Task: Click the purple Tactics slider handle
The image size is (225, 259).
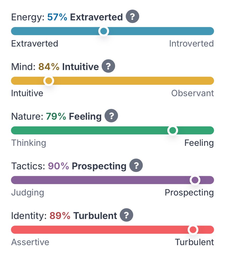Action: pos(195,180)
